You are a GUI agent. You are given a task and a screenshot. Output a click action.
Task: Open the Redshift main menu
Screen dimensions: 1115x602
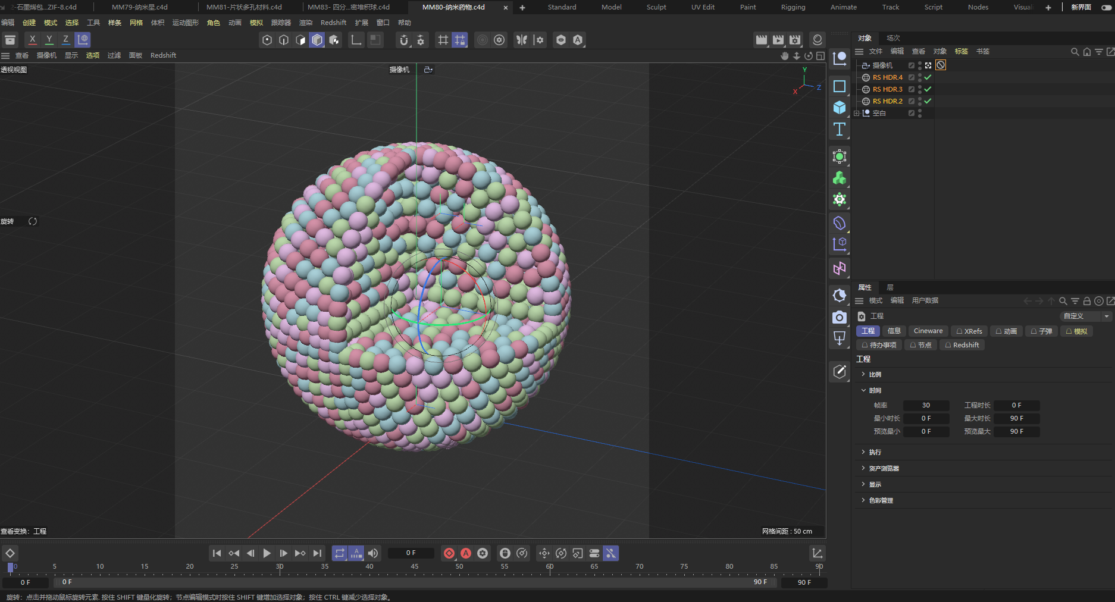click(333, 23)
